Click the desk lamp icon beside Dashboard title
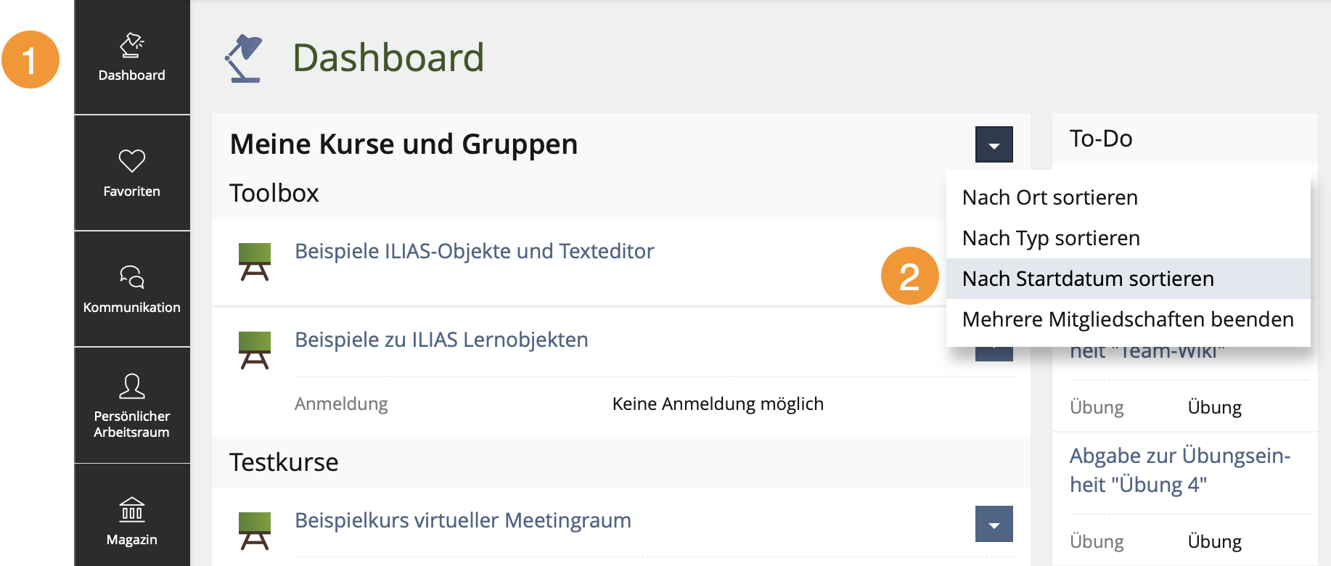 click(x=243, y=58)
